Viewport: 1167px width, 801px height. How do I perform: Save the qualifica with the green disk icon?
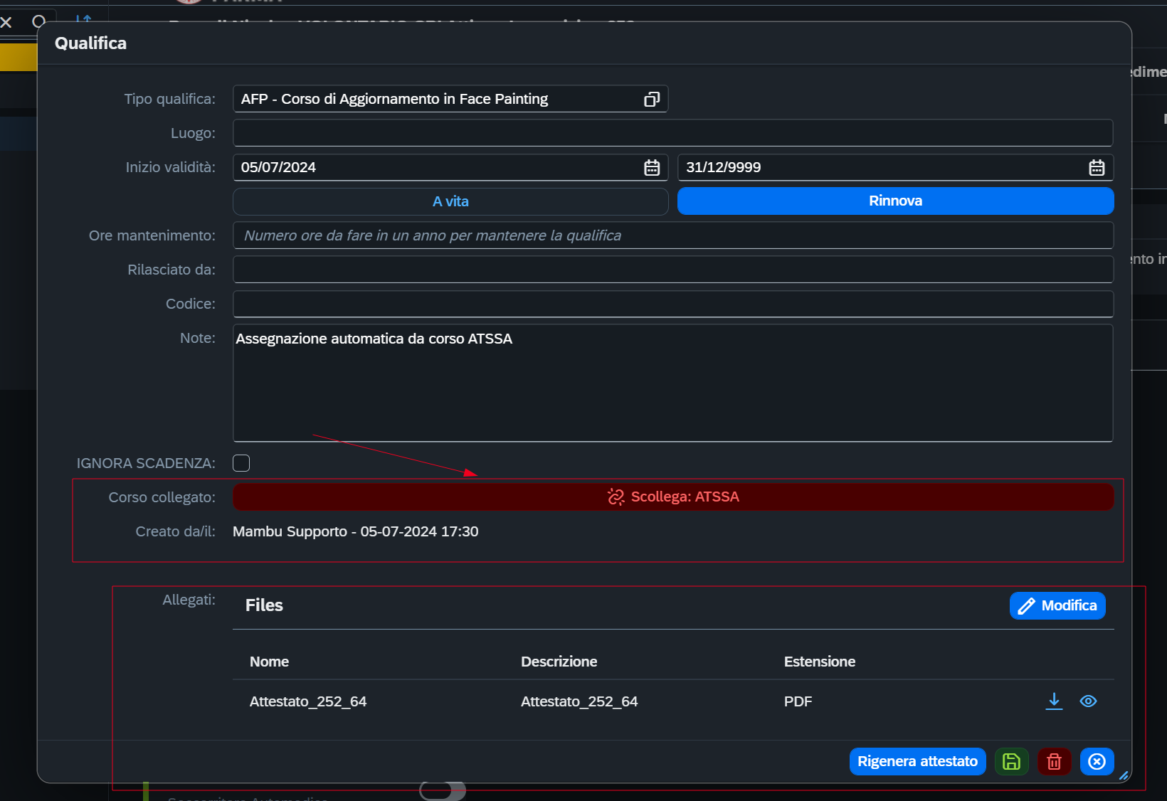click(1011, 761)
